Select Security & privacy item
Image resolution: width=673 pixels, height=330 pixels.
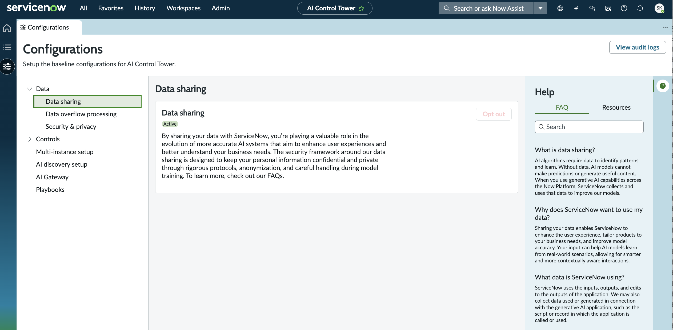tap(71, 126)
